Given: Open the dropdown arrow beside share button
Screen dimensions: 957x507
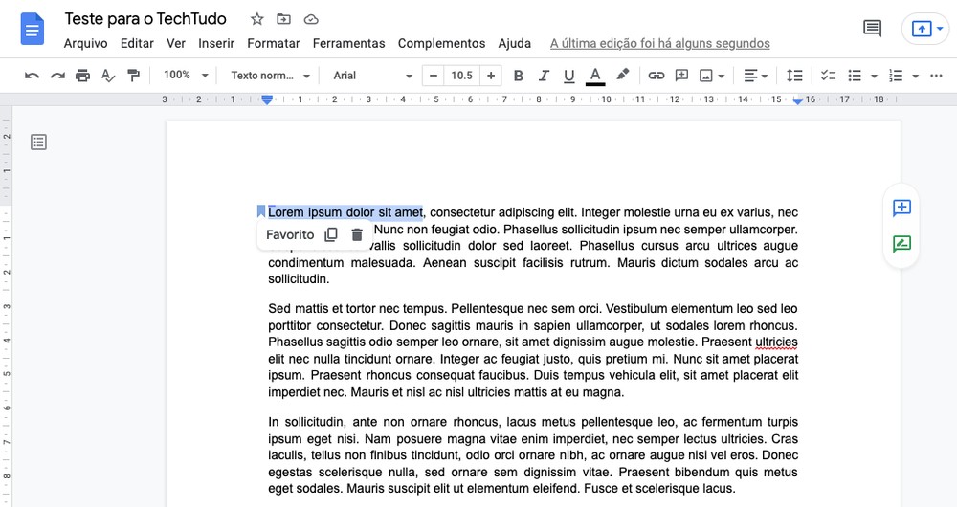Looking at the screenshot, I should click(941, 29).
